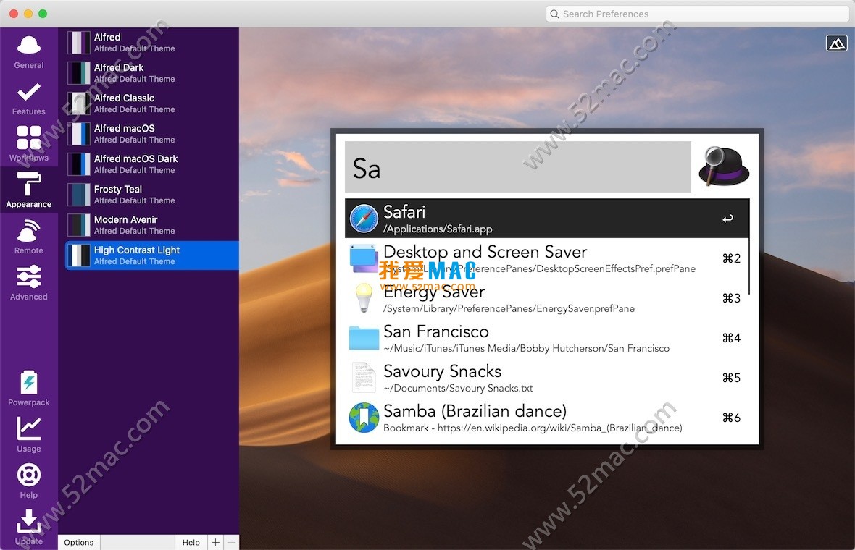Remove theme with minus button
This screenshot has width=855, height=550.
click(231, 542)
